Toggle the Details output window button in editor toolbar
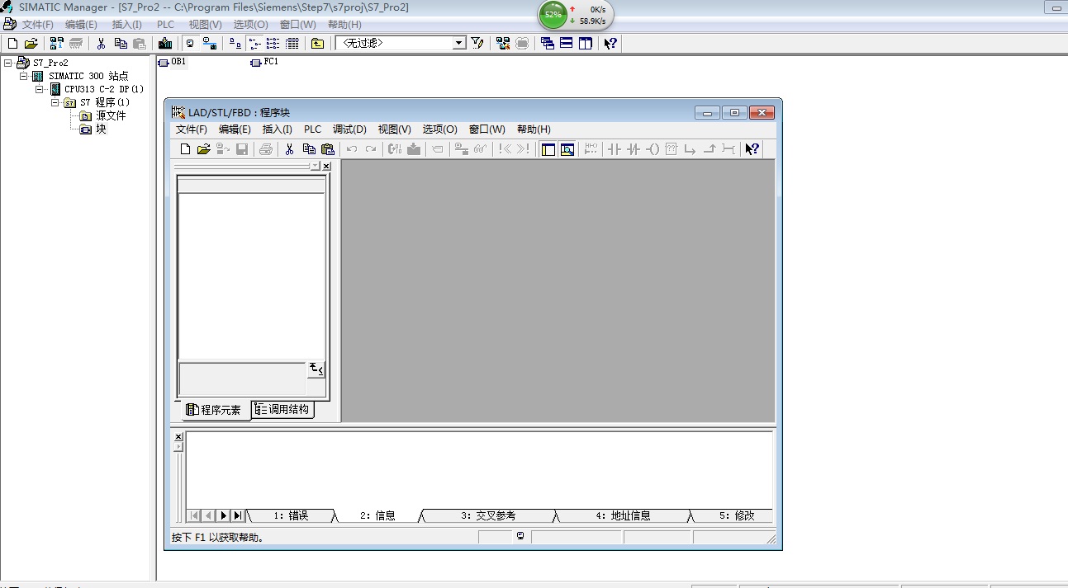 pyautogui.click(x=567, y=149)
